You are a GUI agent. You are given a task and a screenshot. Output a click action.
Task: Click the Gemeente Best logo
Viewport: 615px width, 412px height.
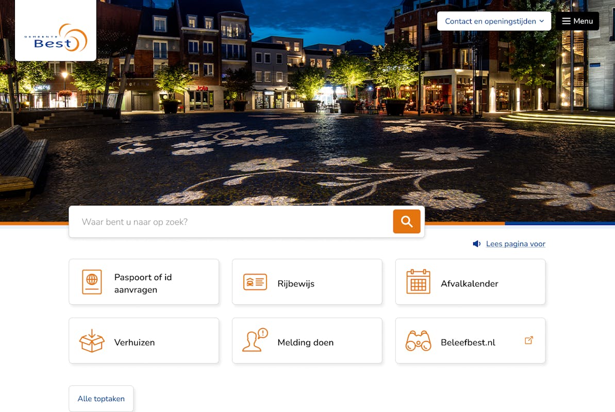point(56,38)
